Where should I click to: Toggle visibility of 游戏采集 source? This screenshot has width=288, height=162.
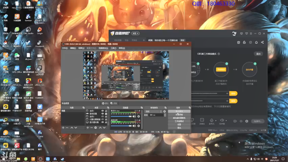click(103, 114)
